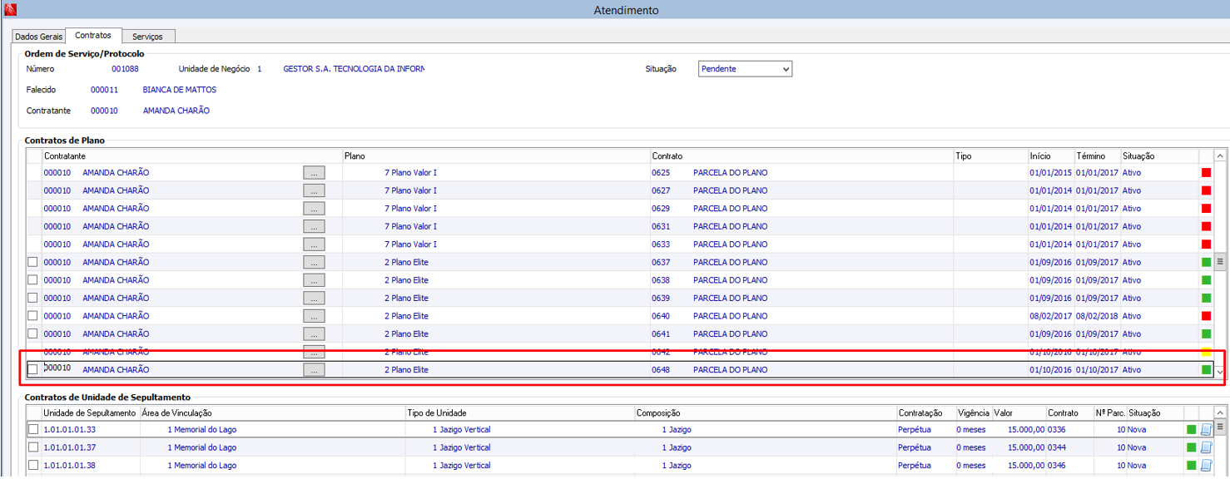The height and width of the screenshot is (479, 1230).
Task: Click red status indicator for contract 0629
Action: coord(1206,209)
